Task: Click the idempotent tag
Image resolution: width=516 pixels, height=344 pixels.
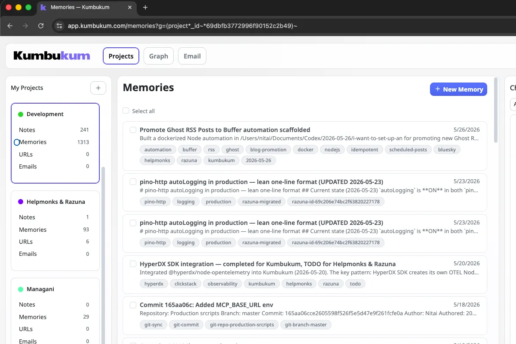Action: point(365,150)
